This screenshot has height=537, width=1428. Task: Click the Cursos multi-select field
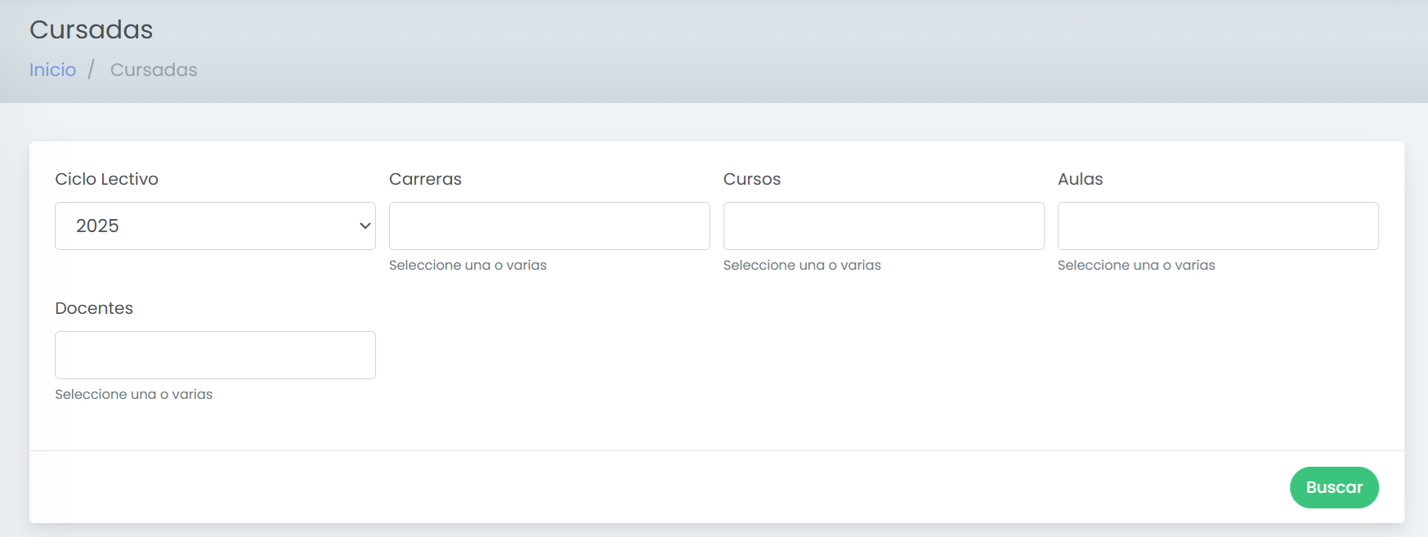[884, 226]
